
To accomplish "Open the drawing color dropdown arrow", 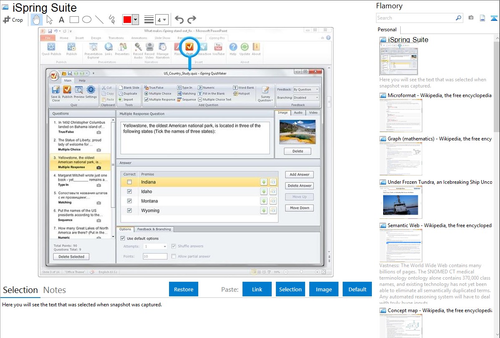I will click(x=135, y=20).
